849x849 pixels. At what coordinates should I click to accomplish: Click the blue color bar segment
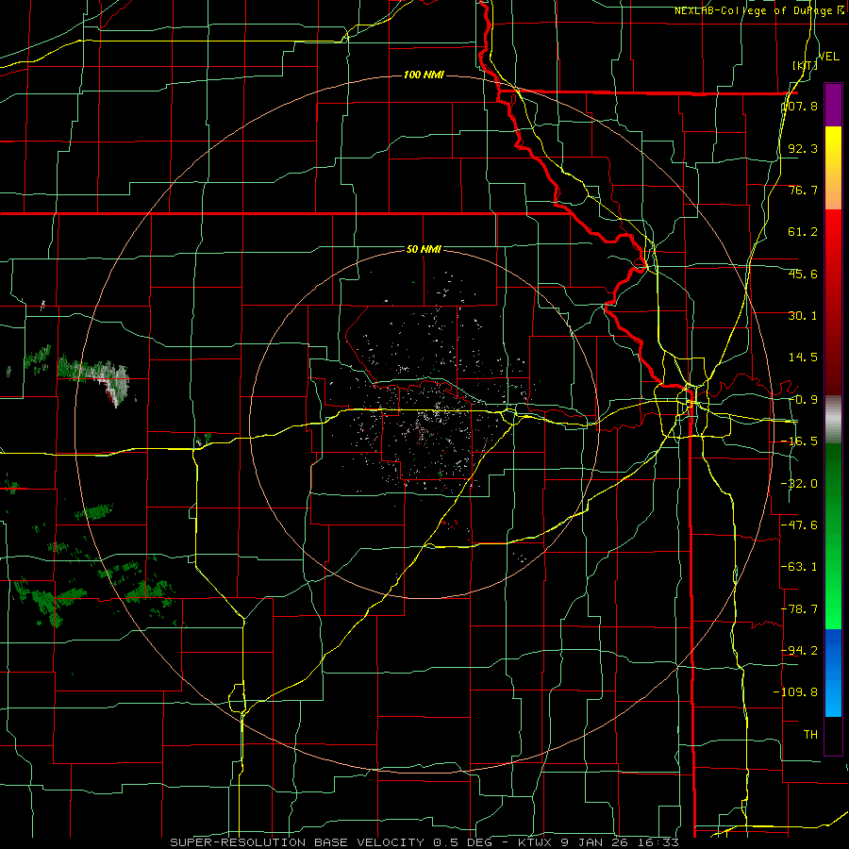click(833, 673)
